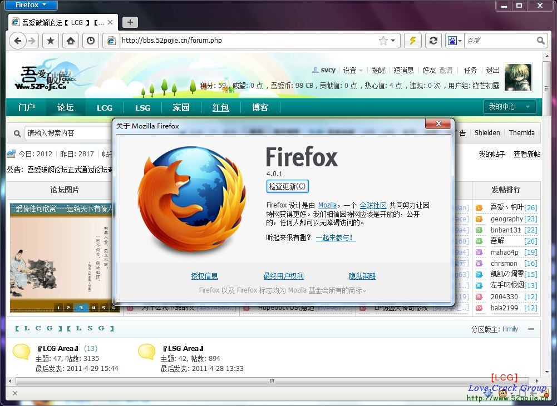The height and width of the screenshot is (406, 557).
Task: Open the 门户 navigation tab
Action: [x=27, y=107]
